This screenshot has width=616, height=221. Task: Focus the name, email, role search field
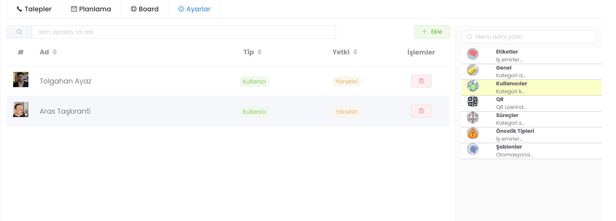[x=184, y=32]
